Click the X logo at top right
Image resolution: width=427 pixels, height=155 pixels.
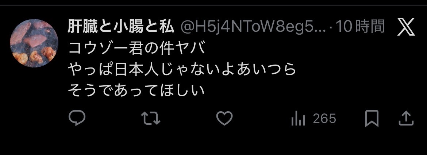coord(406,27)
